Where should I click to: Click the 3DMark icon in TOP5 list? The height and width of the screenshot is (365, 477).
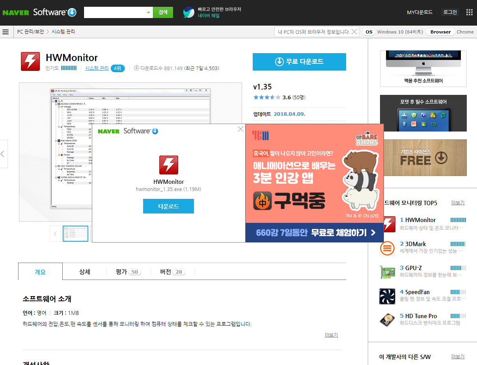click(387, 248)
